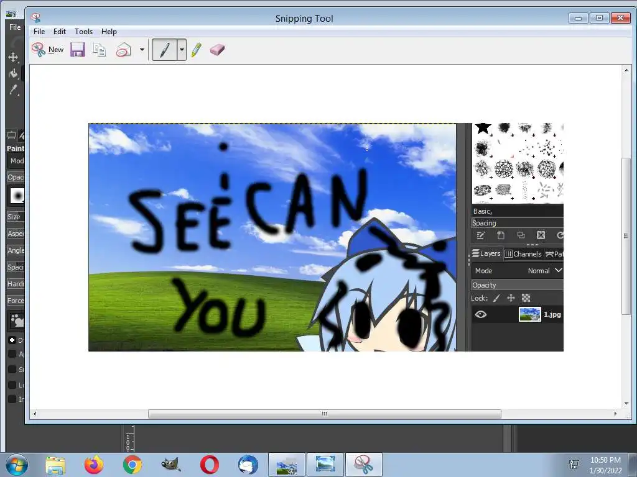Click the scroll right arrow
Image resolution: width=637 pixels, height=477 pixels.
click(615, 414)
